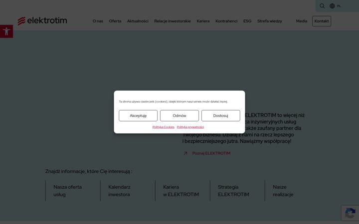Viewport: 359px width, 224px height.
Task: Select the Kariera menu item
Action: (203, 21)
